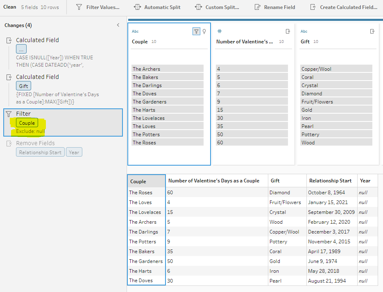Click the # data type icon
383x292 pixels.
pyautogui.click(x=219, y=31)
